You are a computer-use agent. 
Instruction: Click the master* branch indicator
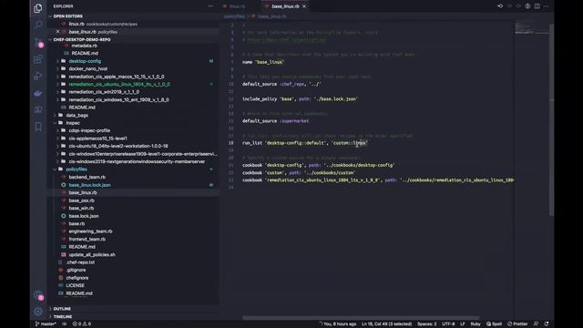pos(46,324)
